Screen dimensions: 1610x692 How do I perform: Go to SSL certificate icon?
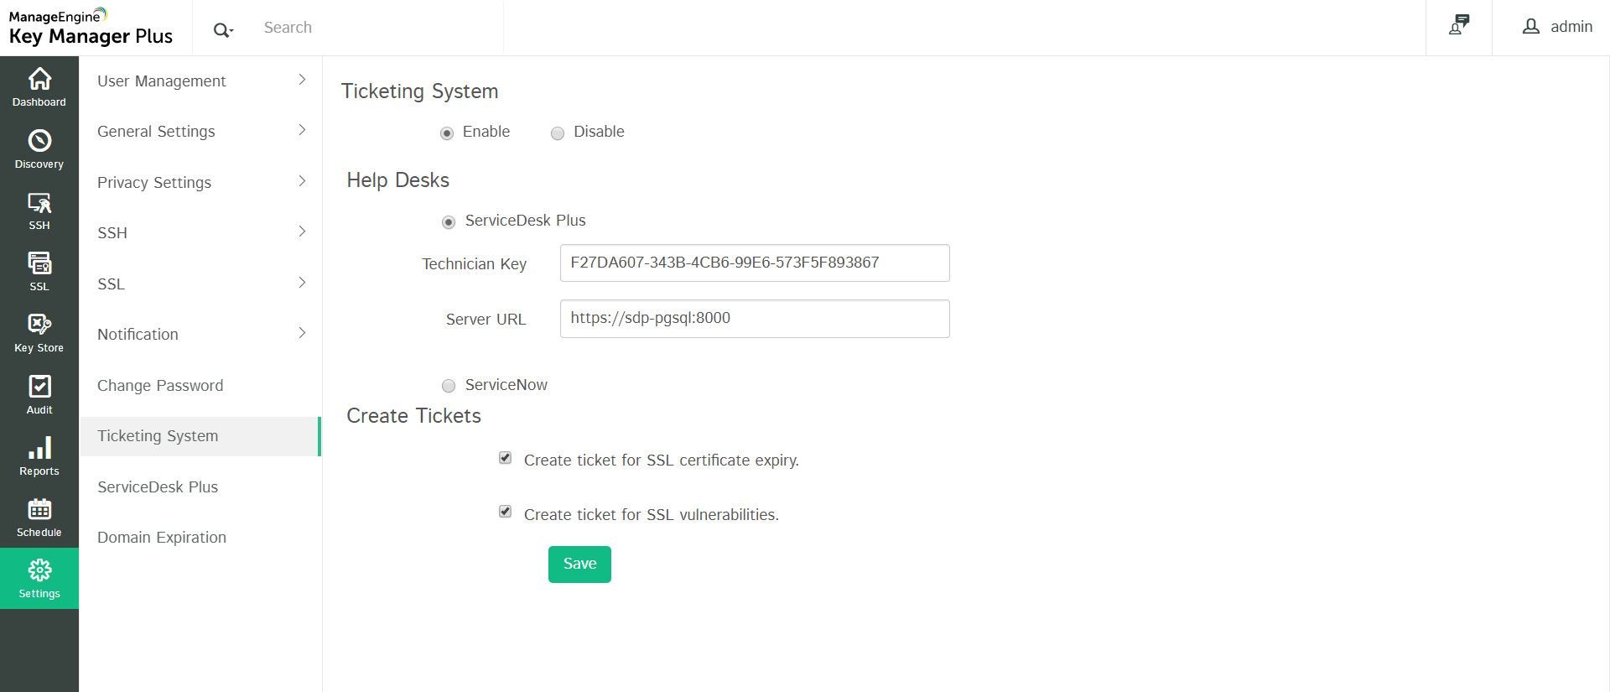(39, 263)
